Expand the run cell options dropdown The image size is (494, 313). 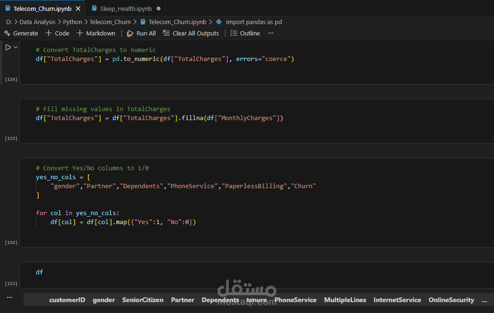point(16,47)
